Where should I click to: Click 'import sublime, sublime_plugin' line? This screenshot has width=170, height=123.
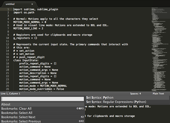point(36,9)
